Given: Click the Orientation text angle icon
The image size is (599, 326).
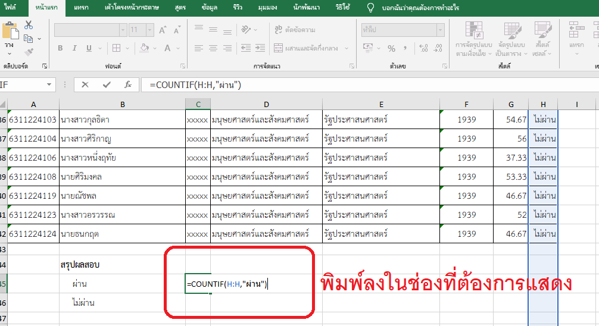Looking at the screenshot, I should click(246, 29).
